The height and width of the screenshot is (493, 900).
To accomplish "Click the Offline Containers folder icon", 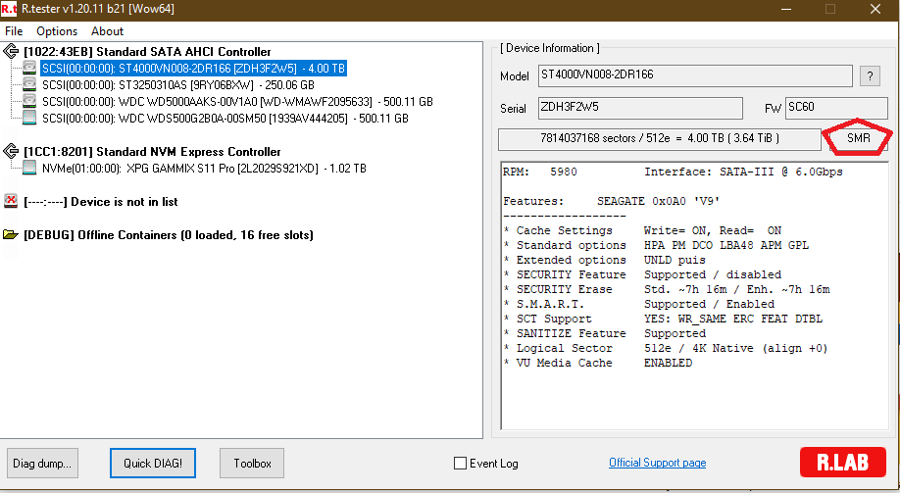I will click(11, 234).
